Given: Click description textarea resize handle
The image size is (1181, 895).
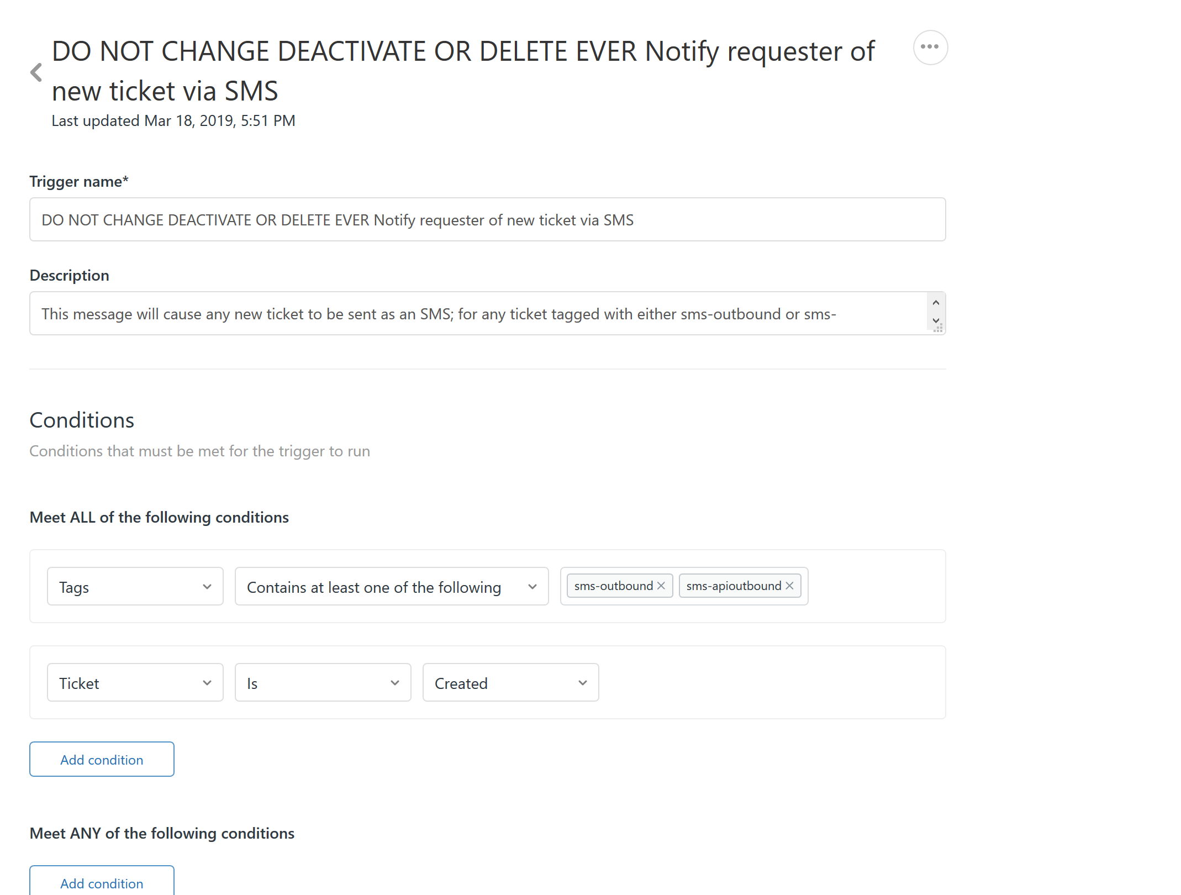Looking at the screenshot, I should pos(938,329).
